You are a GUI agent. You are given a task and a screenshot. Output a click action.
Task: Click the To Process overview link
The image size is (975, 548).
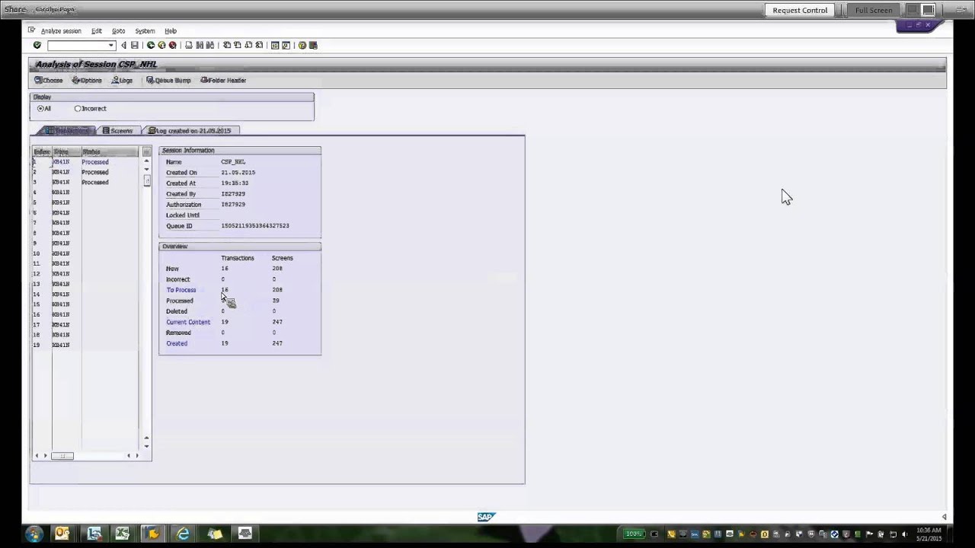[x=181, y=290]
